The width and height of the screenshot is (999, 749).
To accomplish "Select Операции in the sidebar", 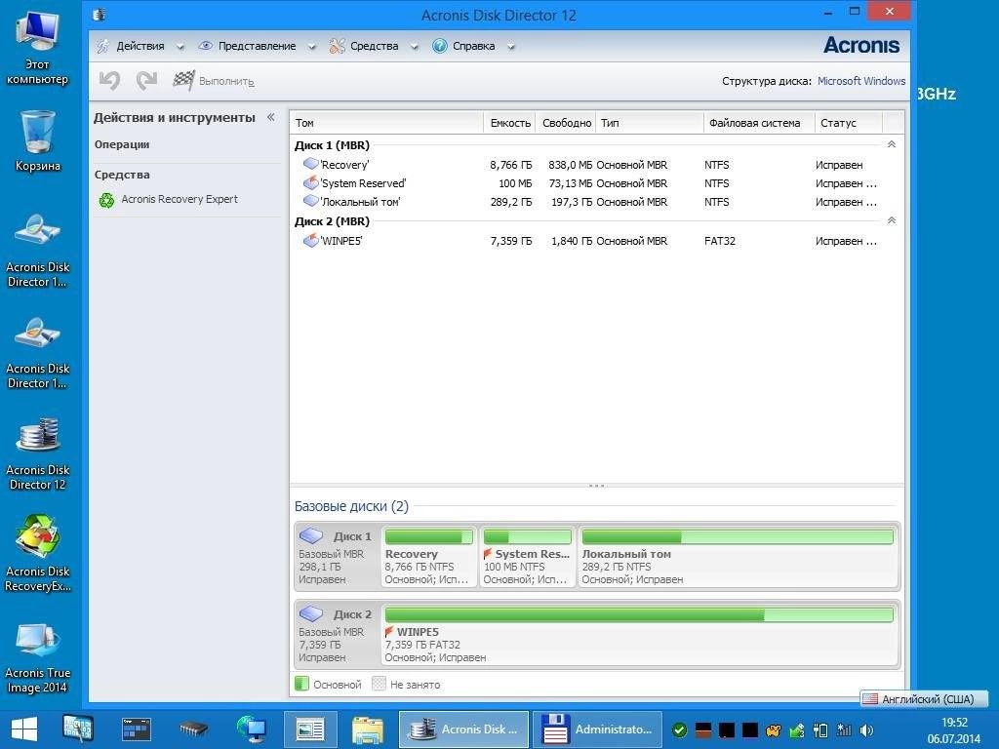I will coord(121,144).
